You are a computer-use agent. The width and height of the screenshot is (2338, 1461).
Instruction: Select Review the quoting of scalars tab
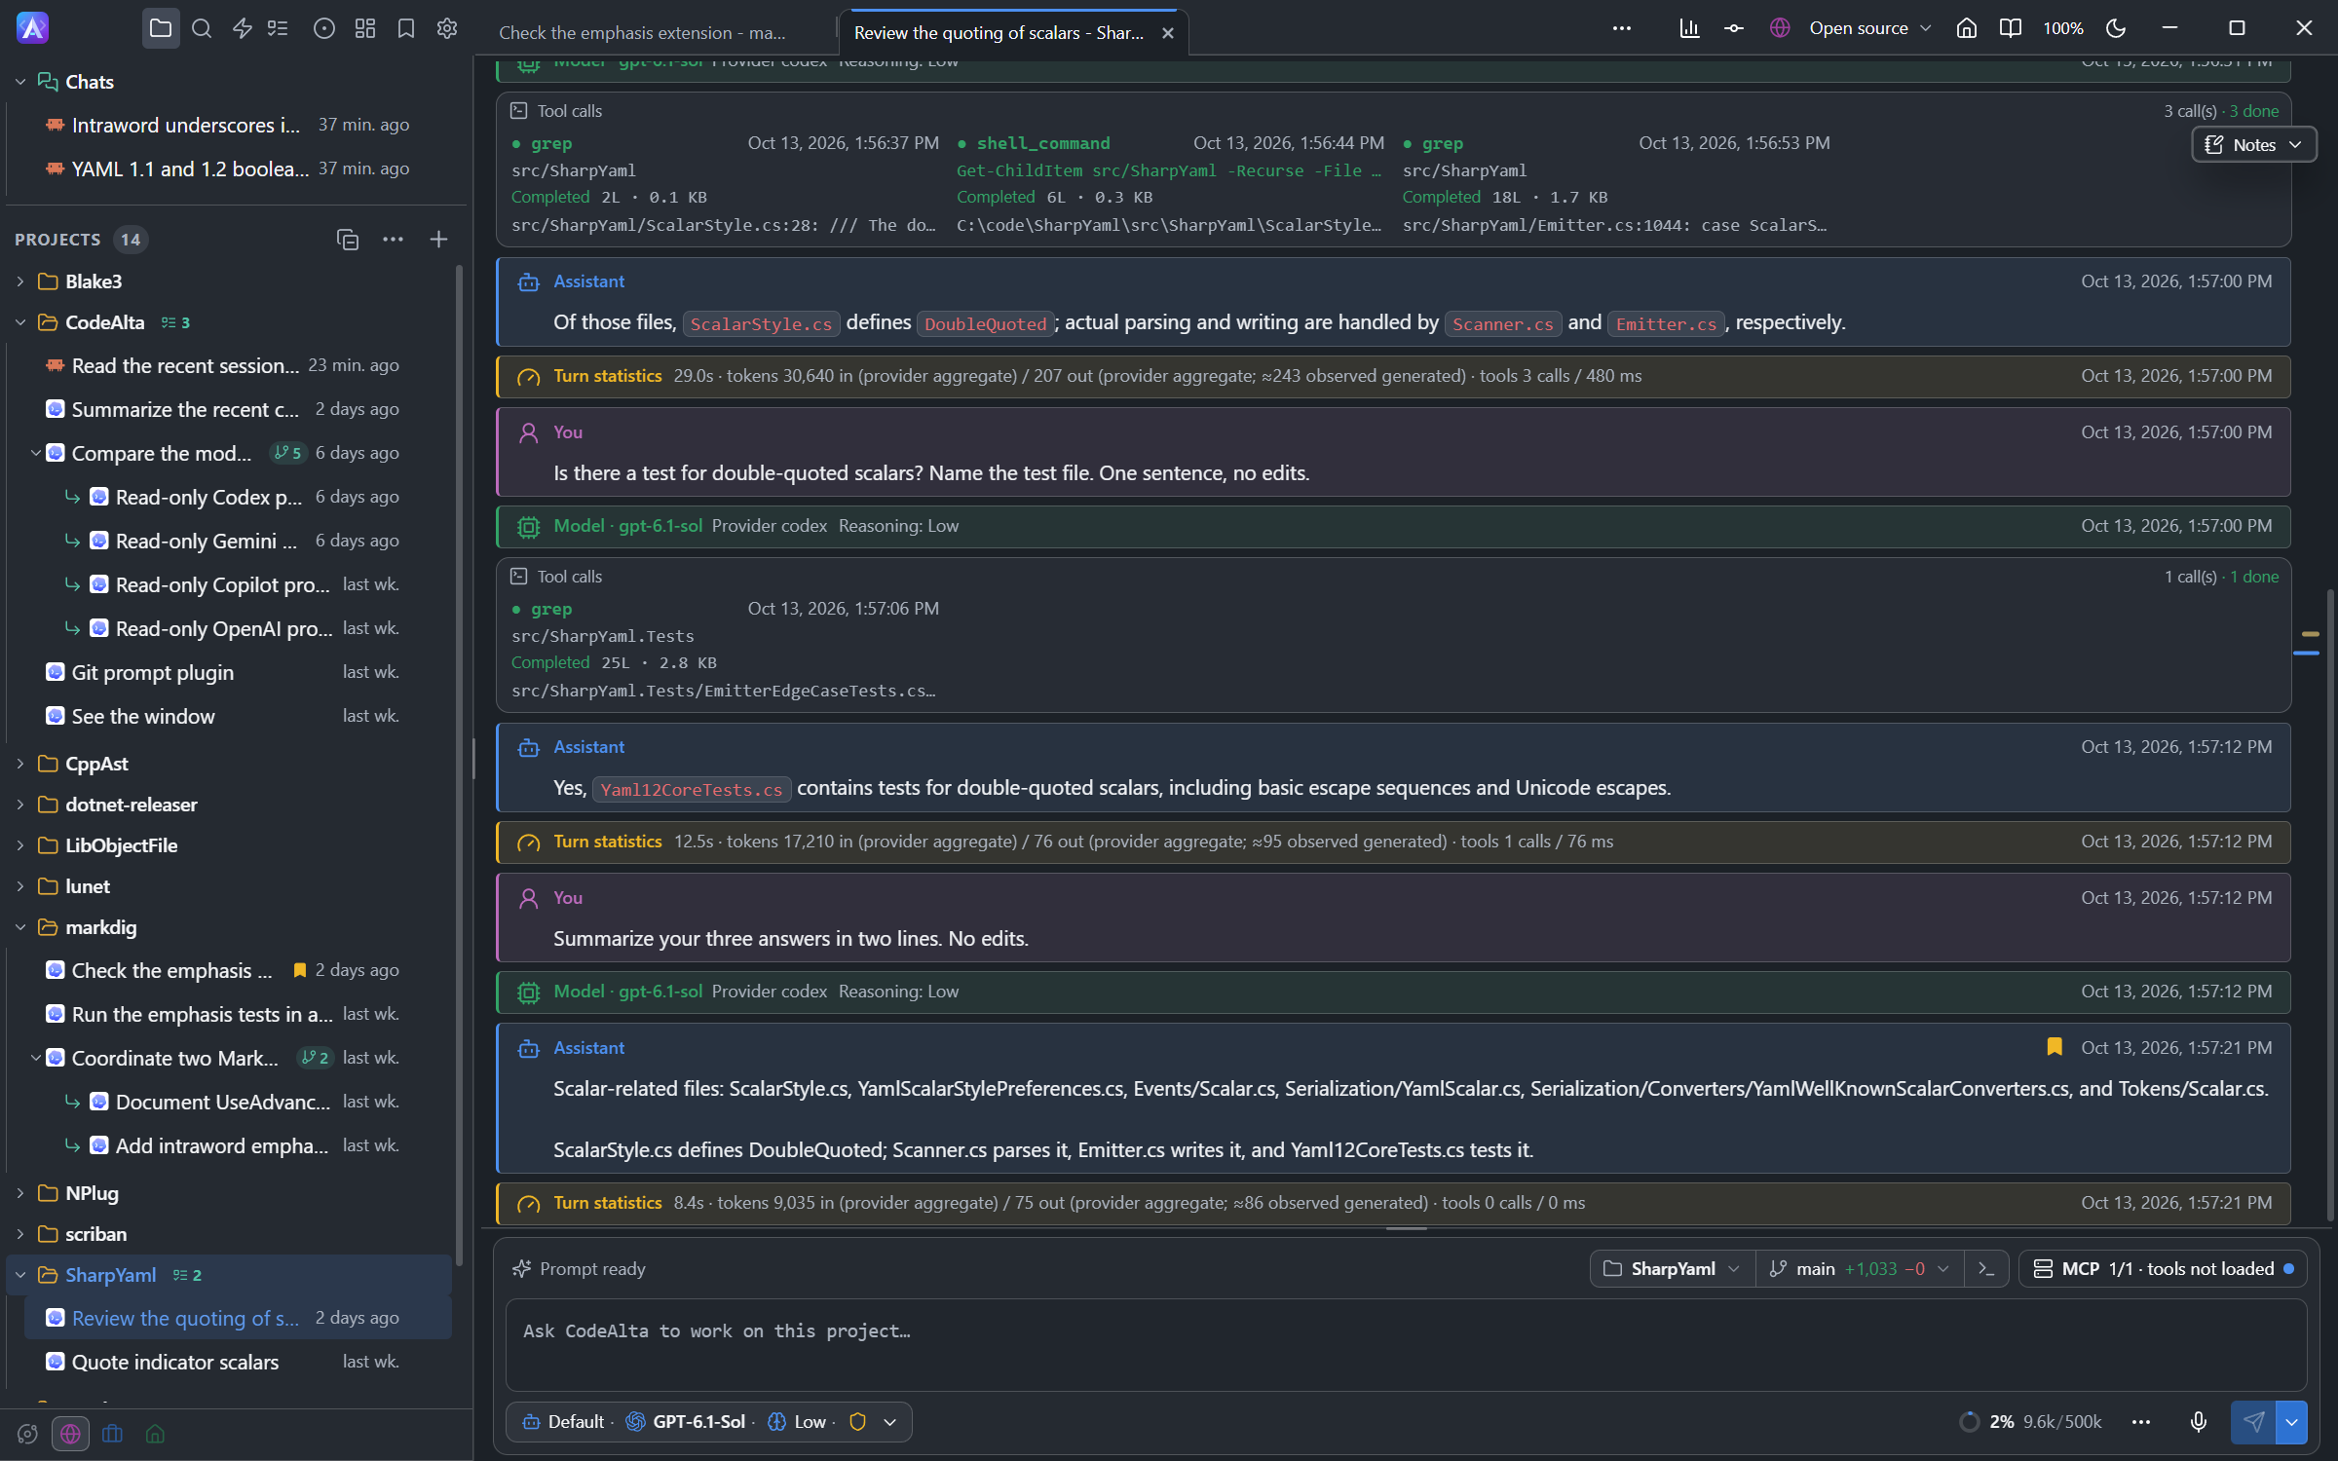(x=999, y=32)
